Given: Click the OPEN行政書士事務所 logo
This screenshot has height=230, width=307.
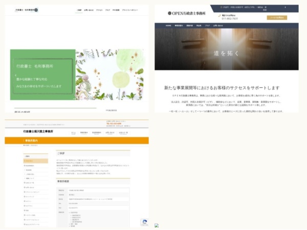Looking at the screenshot, I should click(187, 13).
